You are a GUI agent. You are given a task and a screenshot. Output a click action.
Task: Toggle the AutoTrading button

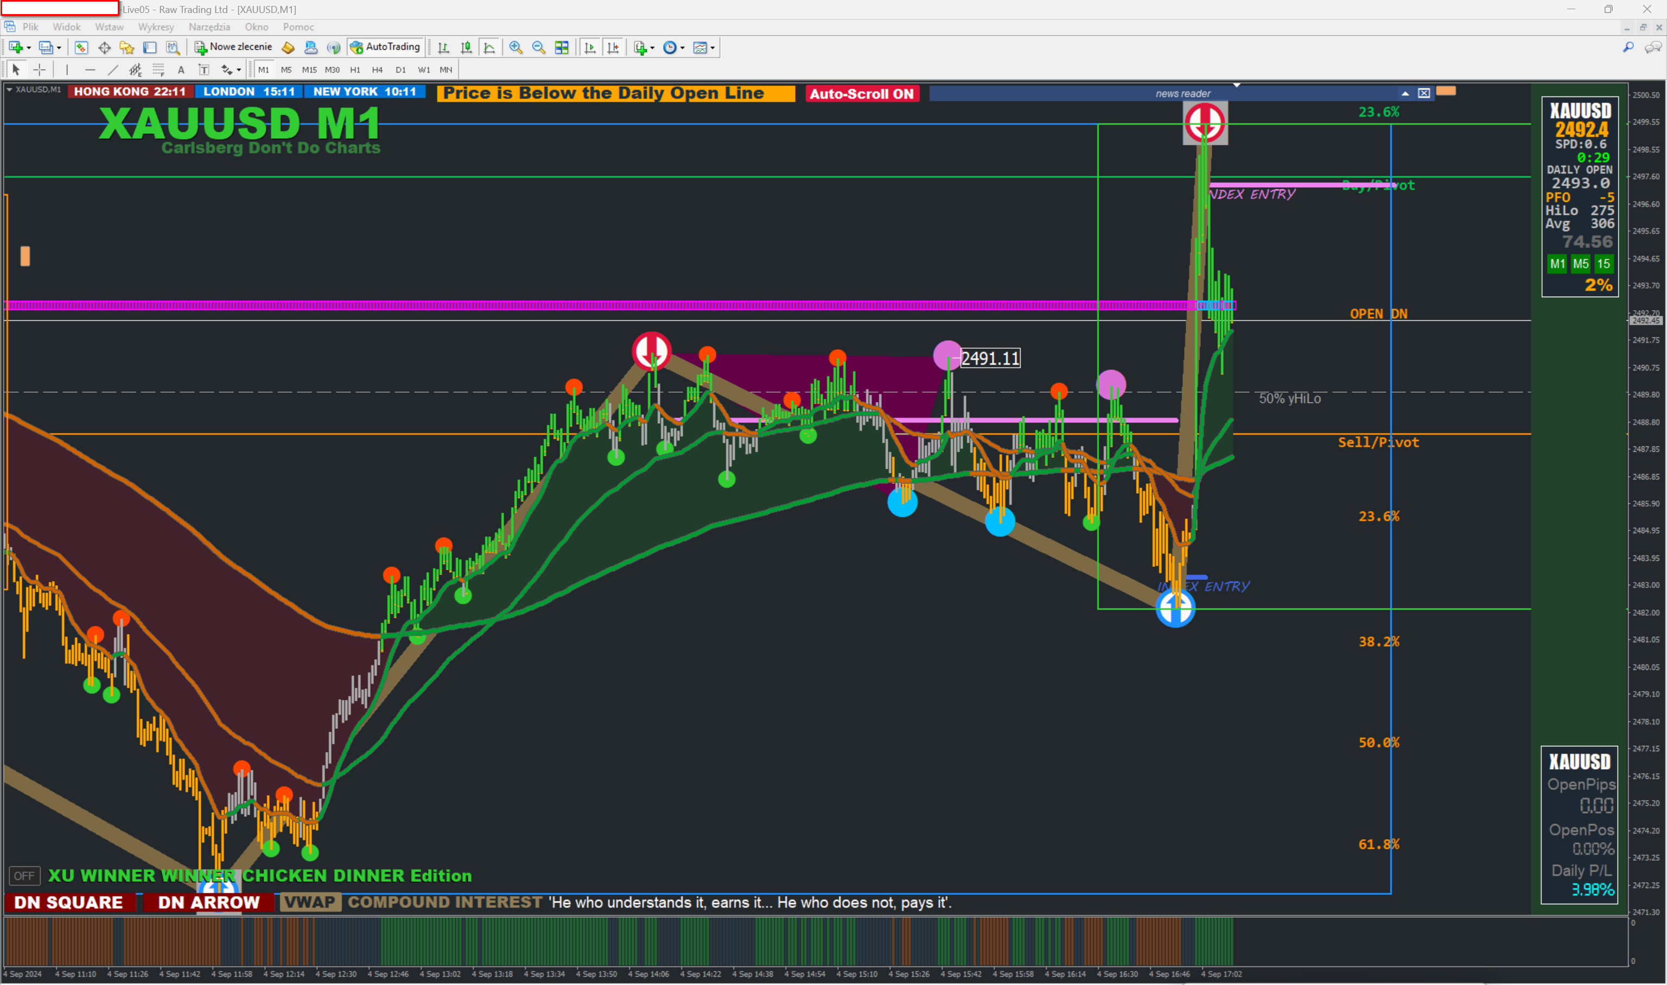(386, 47)
